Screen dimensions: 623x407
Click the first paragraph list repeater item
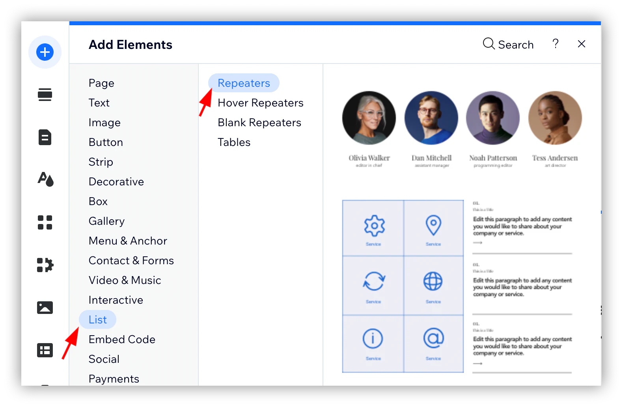pyautogui.click(x=522, y=227)
